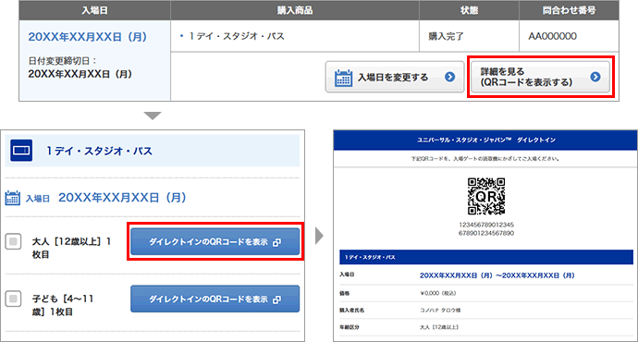Click the code number 123456789012345
Image resolution: width=638 pixels, height=342 pixels.
(x=486, y=225)
